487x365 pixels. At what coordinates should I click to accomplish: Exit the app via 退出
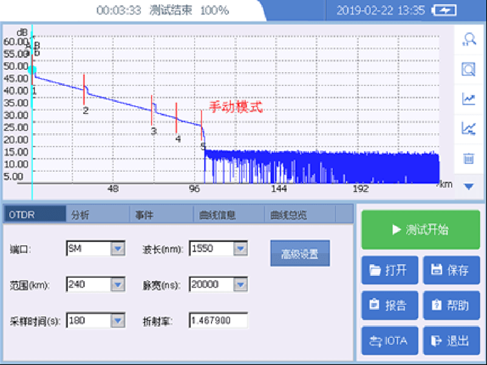point(451,341)
